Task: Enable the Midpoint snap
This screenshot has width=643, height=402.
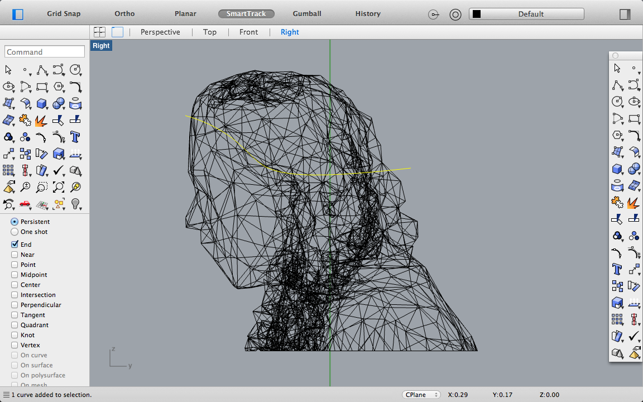Action: click(x=14, y=275)
